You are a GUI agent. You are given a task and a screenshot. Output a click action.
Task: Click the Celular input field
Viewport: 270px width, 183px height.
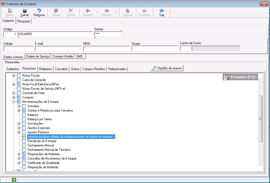[x=18, y=49]
